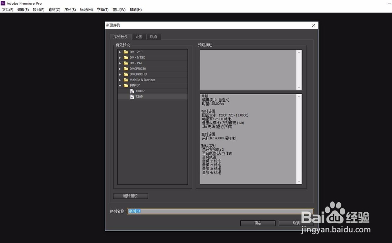Select the 1080P preset label
The height and width of the screenshot is (243, 392).
(x=140, y=91)
